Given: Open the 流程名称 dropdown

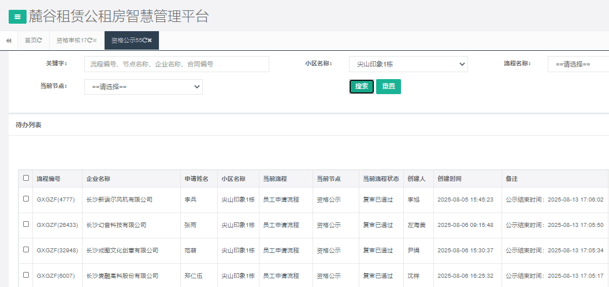Looking at the screenshot, I should (578, 64).
